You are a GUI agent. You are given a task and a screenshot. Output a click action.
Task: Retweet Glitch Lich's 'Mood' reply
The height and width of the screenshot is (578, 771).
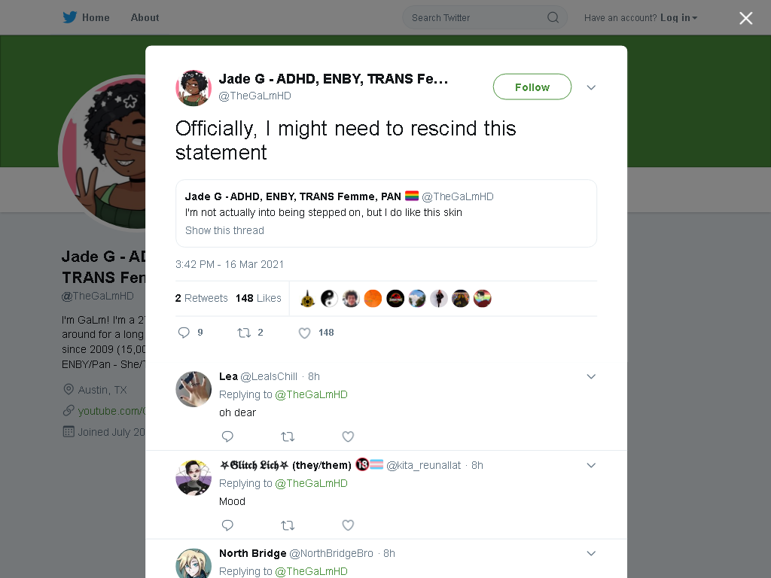(288, 525)
